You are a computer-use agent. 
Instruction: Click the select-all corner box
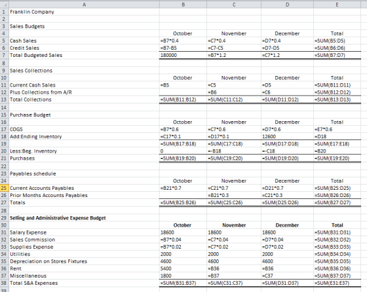coord(5,5)
